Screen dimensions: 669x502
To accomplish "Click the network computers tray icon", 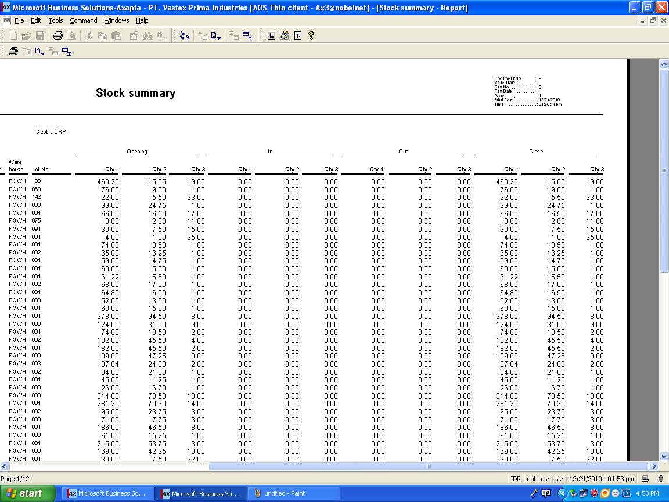I will click(583, 493).
